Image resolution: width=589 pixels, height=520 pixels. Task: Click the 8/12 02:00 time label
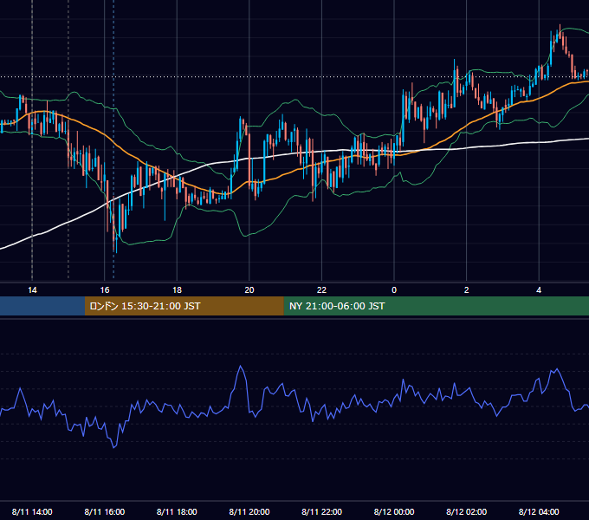pos(467,511)
